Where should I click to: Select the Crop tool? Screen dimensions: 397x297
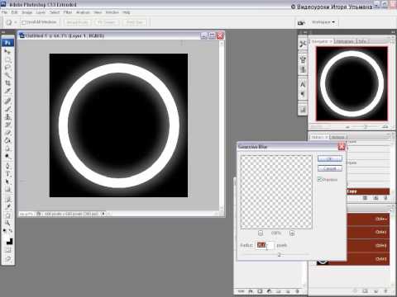(7, 83)
